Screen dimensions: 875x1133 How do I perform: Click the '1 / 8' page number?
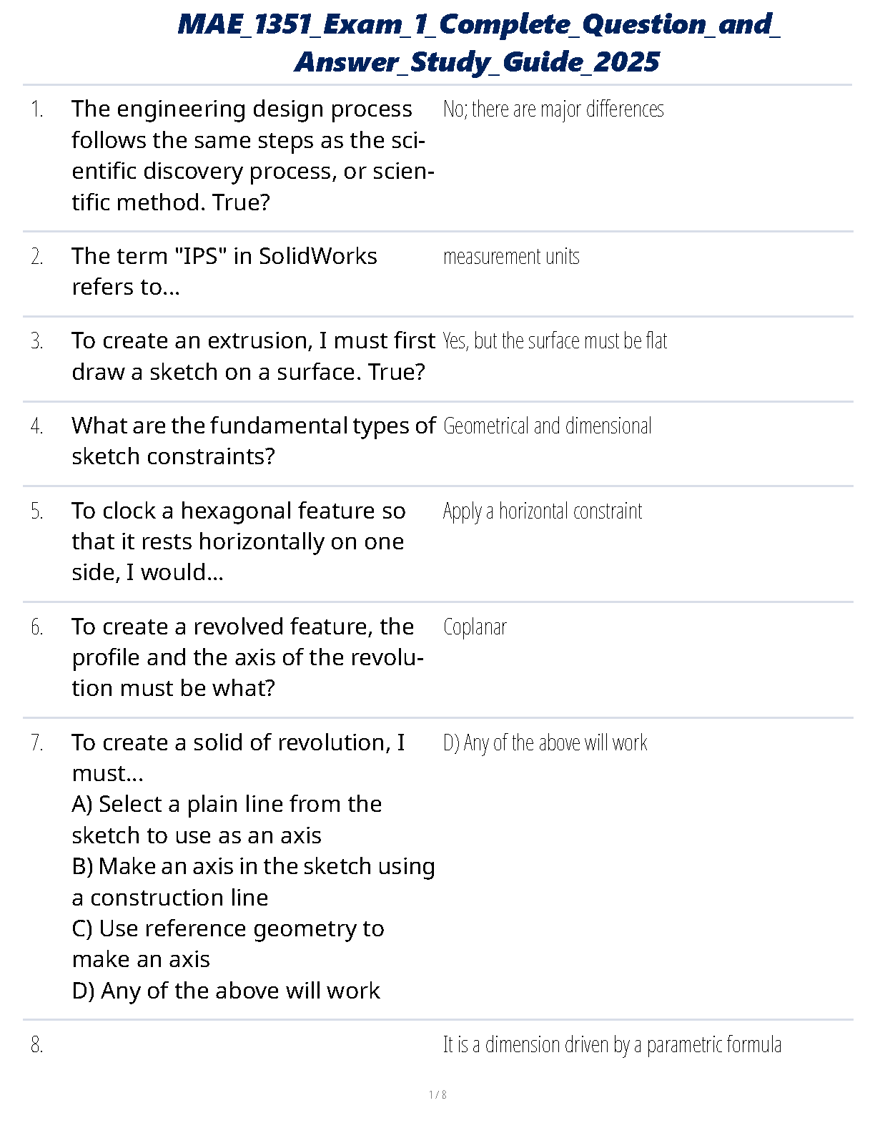tap(437, 1094)
